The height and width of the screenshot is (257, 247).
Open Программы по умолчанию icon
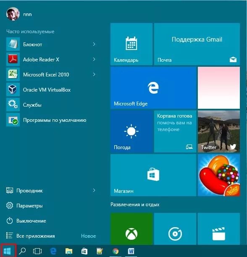pyautogui.click(x=13, y=120)
